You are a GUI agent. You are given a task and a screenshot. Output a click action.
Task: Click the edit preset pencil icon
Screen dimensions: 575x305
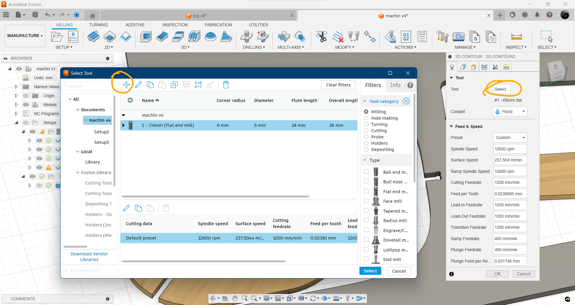(x=126, y=208)
